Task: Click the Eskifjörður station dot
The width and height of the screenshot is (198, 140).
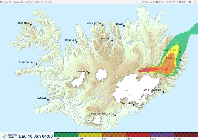Action: pos(180,60)
